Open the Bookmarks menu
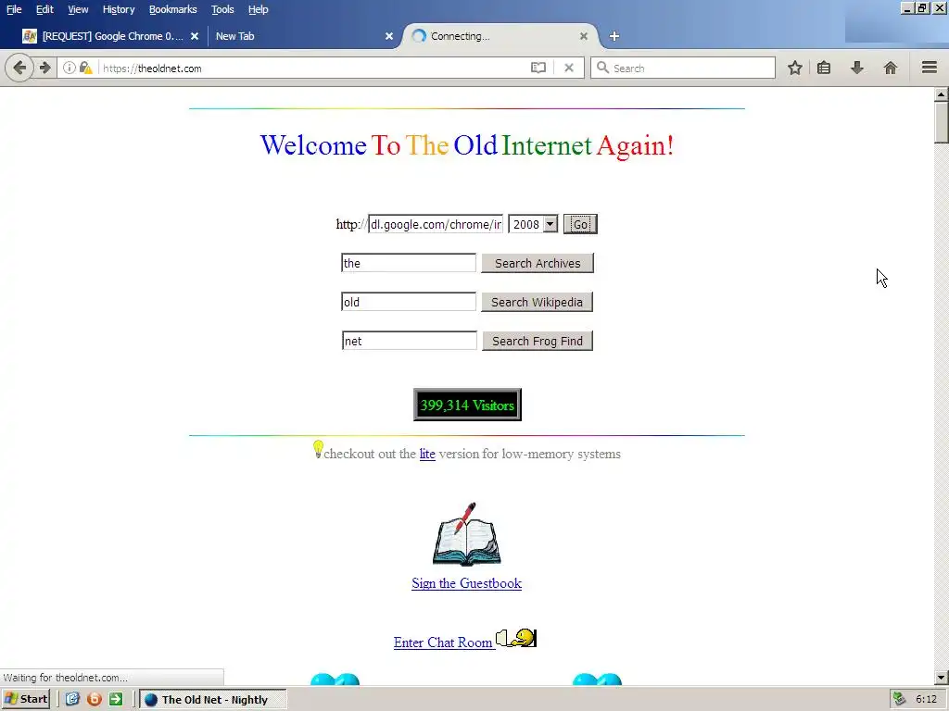The height and width of the screenshot is (711, 949). pyautogui.click(x=173, y=9)
